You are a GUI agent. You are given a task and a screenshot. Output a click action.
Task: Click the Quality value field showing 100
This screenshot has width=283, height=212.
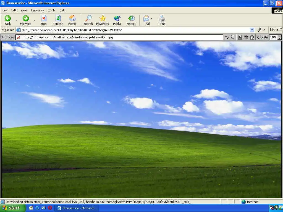[273, 37]
